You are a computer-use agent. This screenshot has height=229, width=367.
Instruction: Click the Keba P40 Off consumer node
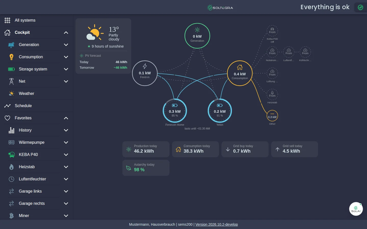(272, 31)
